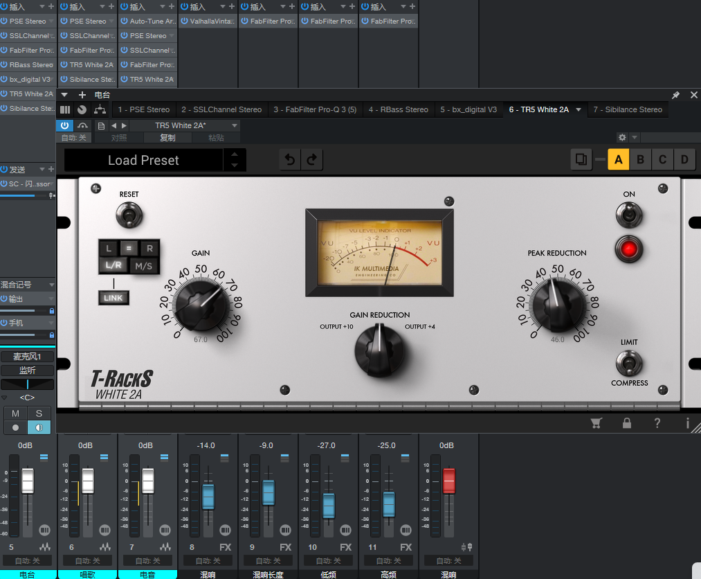Click the lock icon in T-RackS

click(x=627, y=423)
